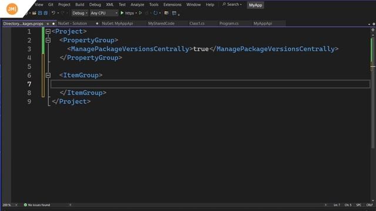Viewport: 376px width, 211px height.
Task: Open the Debug configuration dropdown
Action: tap(80, 13)
